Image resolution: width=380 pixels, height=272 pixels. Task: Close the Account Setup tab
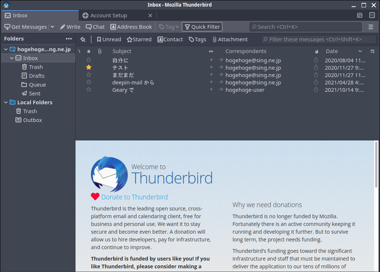150,15
